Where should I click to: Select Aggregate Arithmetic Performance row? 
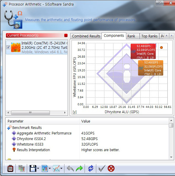(x=87, y=133)
